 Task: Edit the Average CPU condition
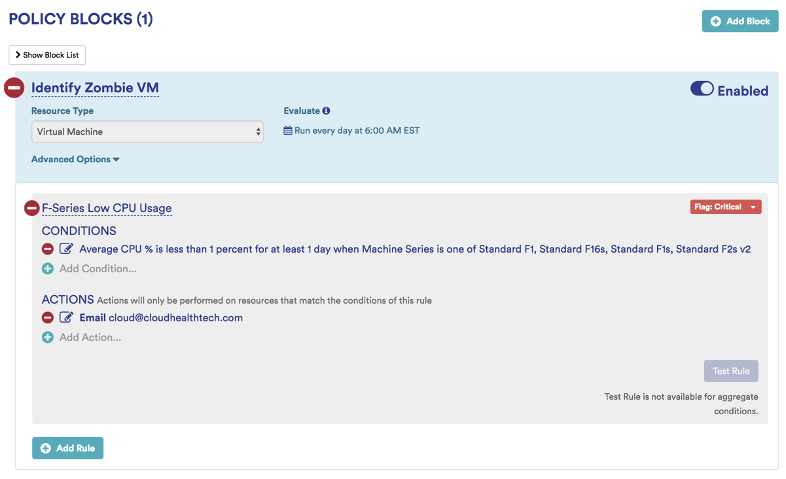pyautogui.click(x=66, y=249)
